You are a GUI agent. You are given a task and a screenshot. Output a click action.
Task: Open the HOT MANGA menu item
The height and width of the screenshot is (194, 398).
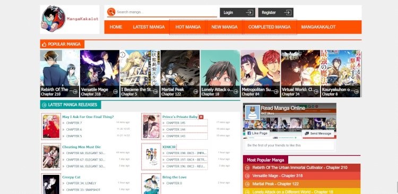(x=188, y=27)
